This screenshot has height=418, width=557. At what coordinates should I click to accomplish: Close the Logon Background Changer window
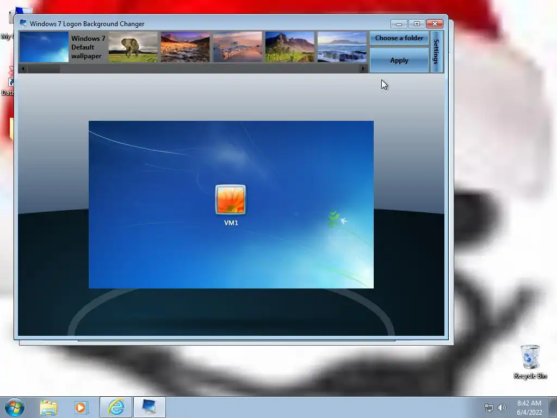435,24
